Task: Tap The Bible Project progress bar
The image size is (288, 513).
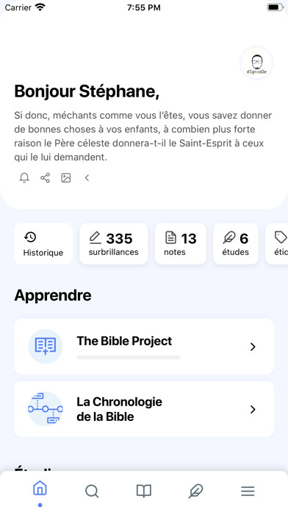Action: pyautogui.click(x=129, y=357)
